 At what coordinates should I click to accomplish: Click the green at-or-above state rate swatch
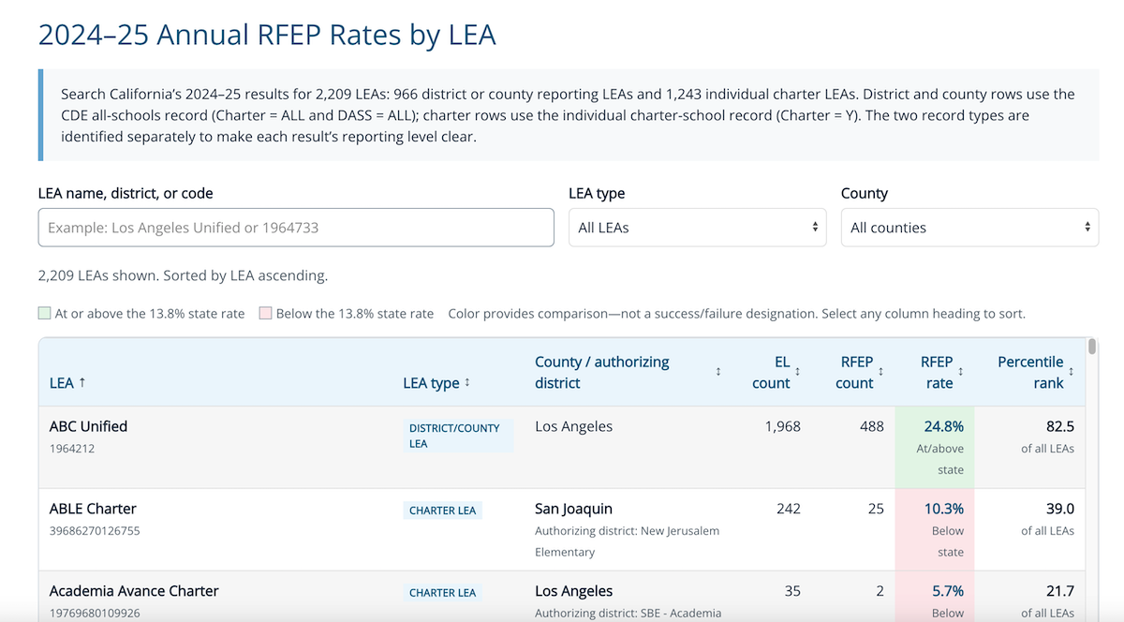pos(45,314)
